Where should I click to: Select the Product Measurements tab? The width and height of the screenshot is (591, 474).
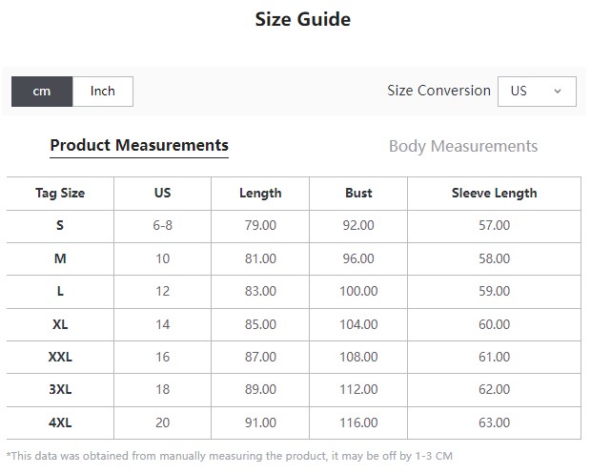point(139,146)
